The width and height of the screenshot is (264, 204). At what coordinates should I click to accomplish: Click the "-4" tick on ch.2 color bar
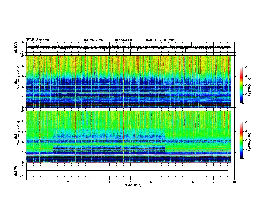246,131
